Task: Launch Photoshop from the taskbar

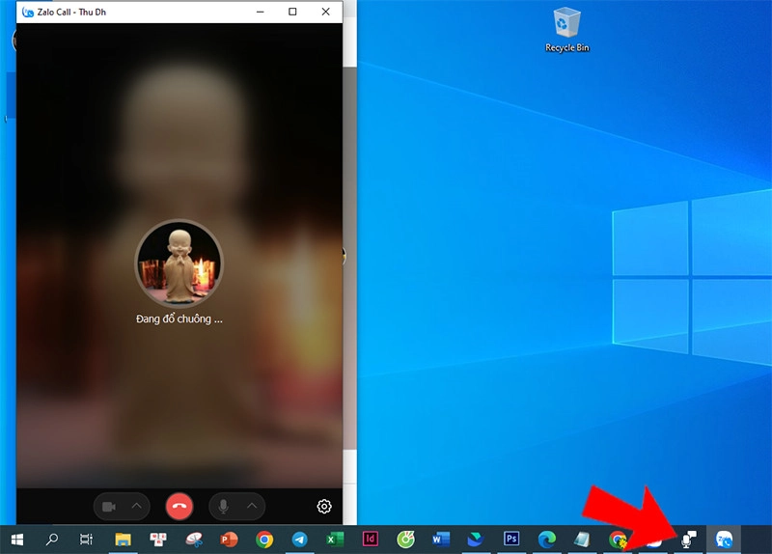Action: 511,540
